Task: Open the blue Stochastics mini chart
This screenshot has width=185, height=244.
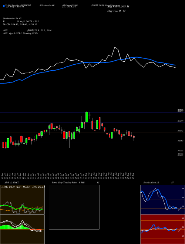Action: coord(162,200)
